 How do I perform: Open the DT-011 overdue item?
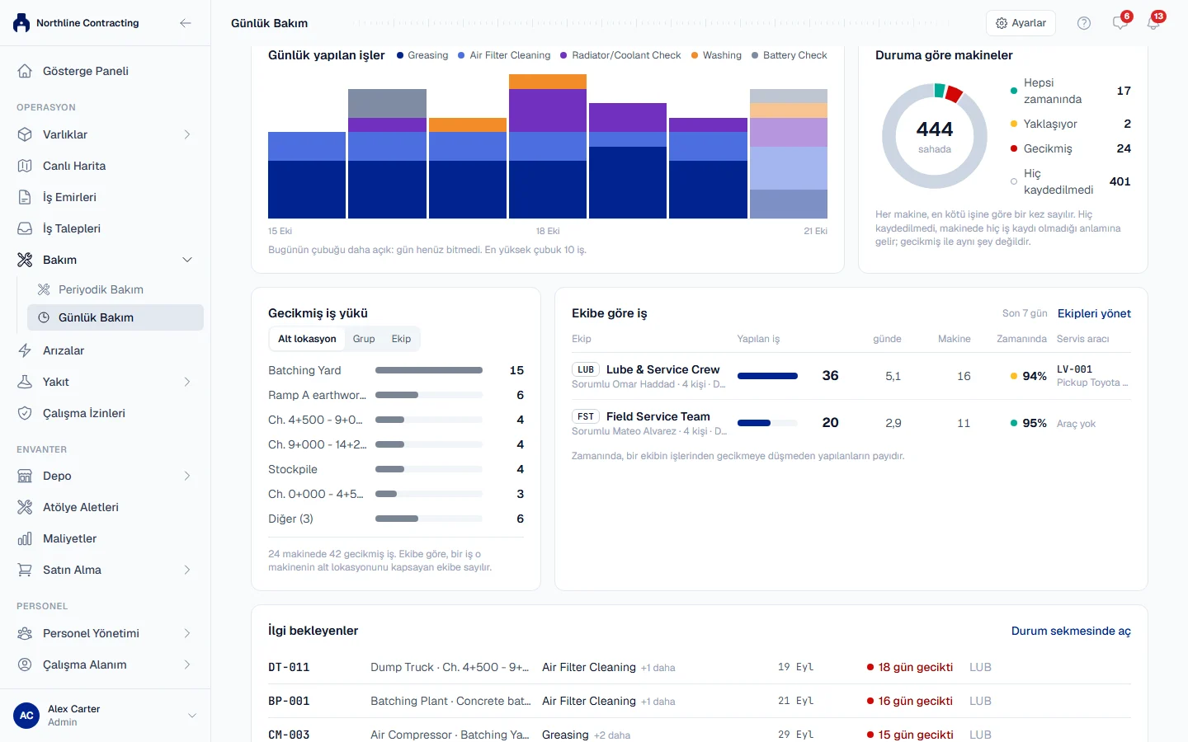(700, 667)
